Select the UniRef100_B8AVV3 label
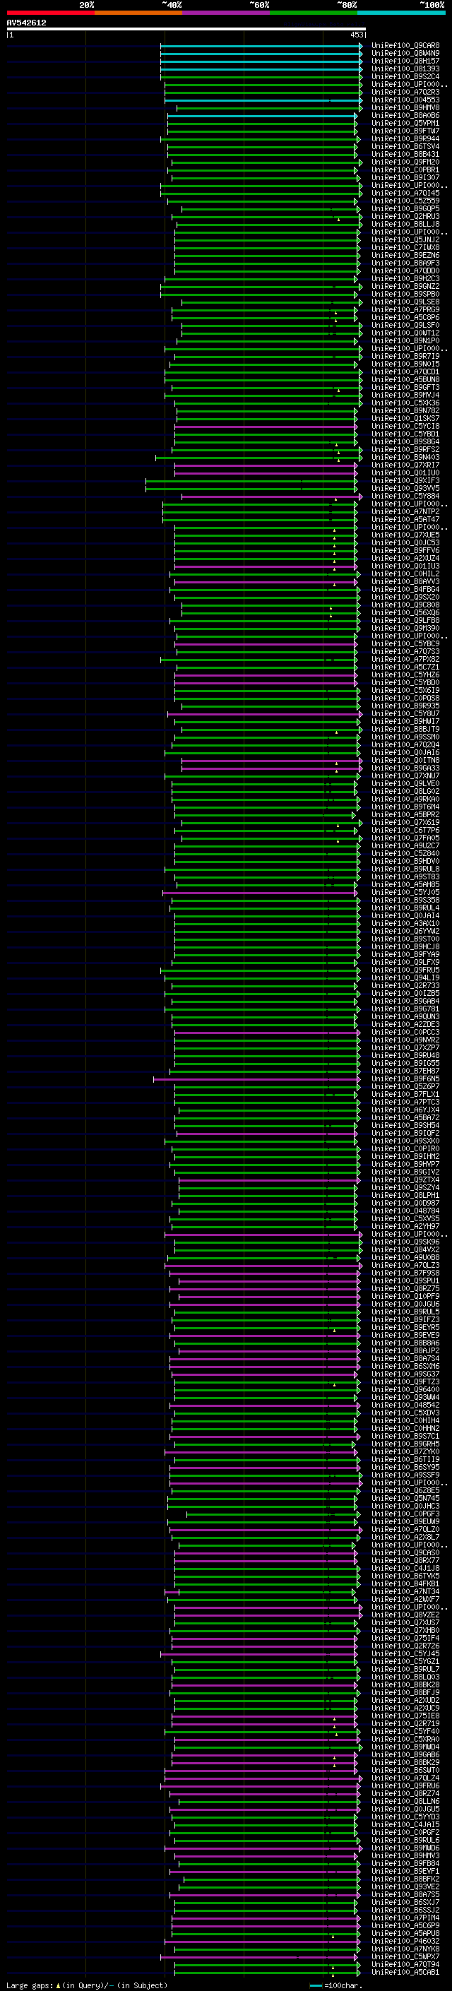Image resolution: width=452 pixels, height=1991 pixels. 405,581
